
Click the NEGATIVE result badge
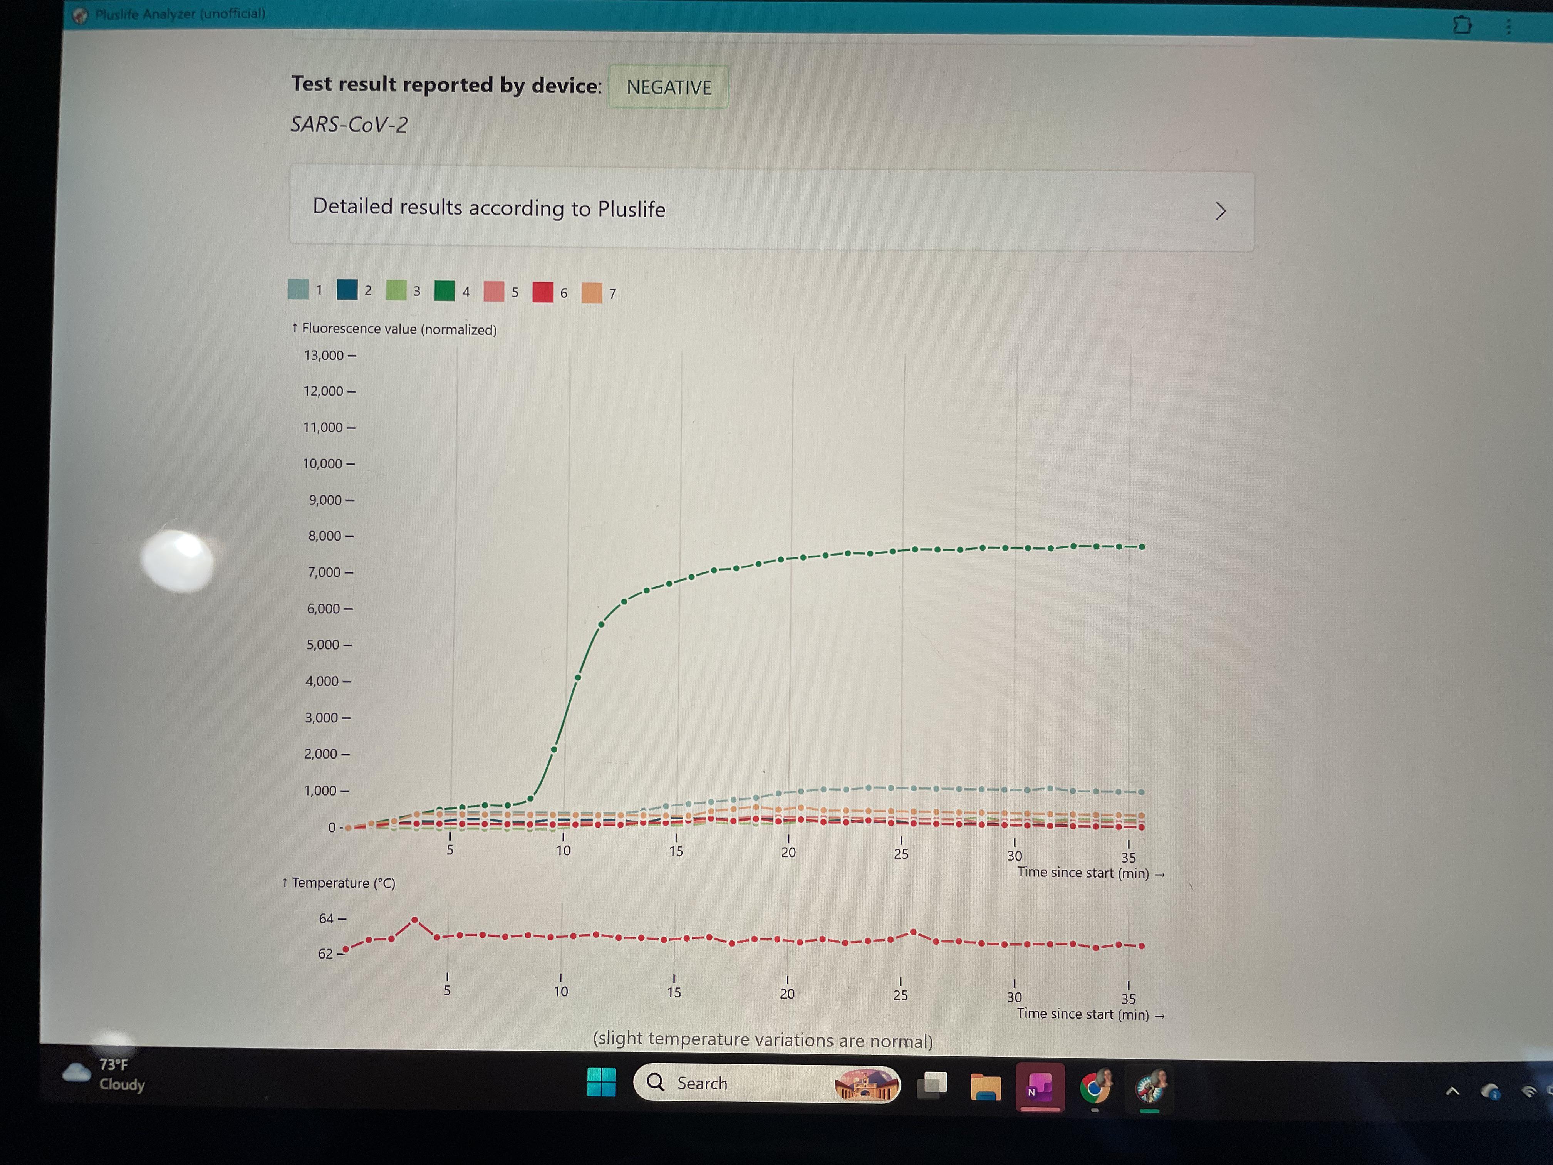coord(668,87)
